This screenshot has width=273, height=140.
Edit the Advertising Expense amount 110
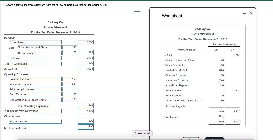pyautogui.click(x=70, y=89)
